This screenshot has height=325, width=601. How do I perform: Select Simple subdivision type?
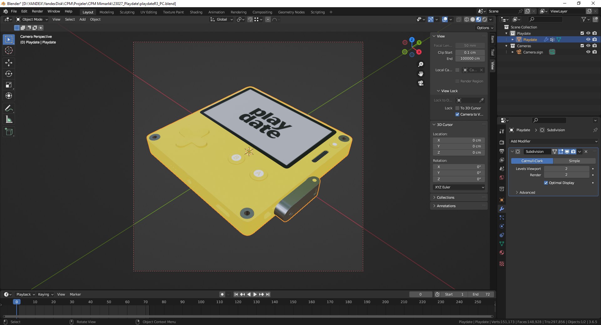click(574, 161)
